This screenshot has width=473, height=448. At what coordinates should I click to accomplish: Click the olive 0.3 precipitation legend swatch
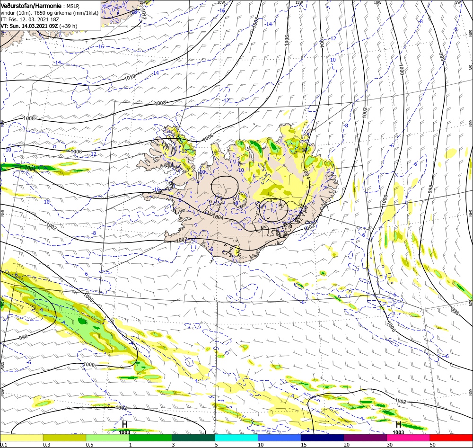[64, 438]
